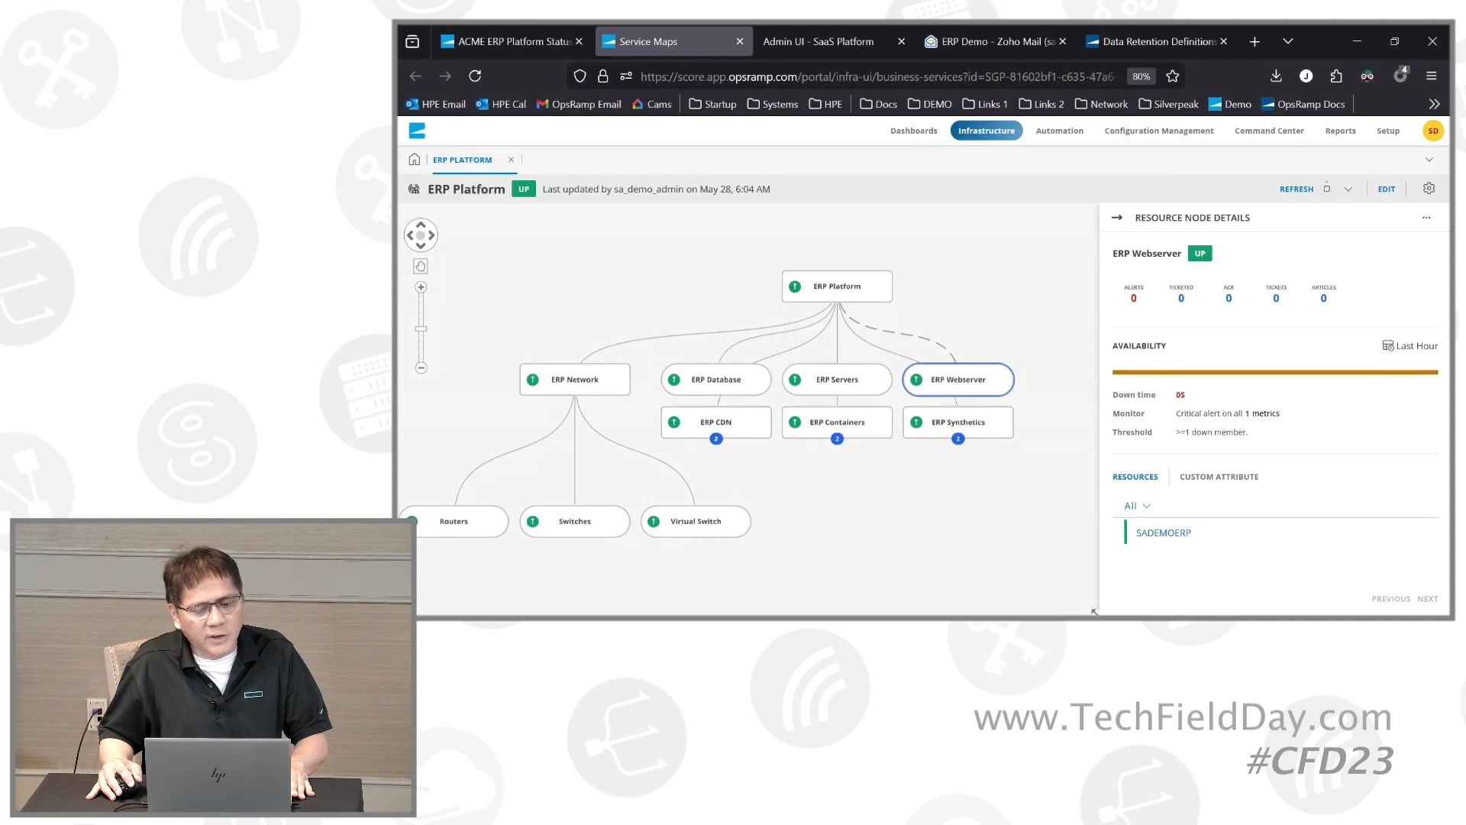Select the pan navigation control on the map
Image resolution: width=1466 pixels, height=825 pixels.
pos(421,235)
